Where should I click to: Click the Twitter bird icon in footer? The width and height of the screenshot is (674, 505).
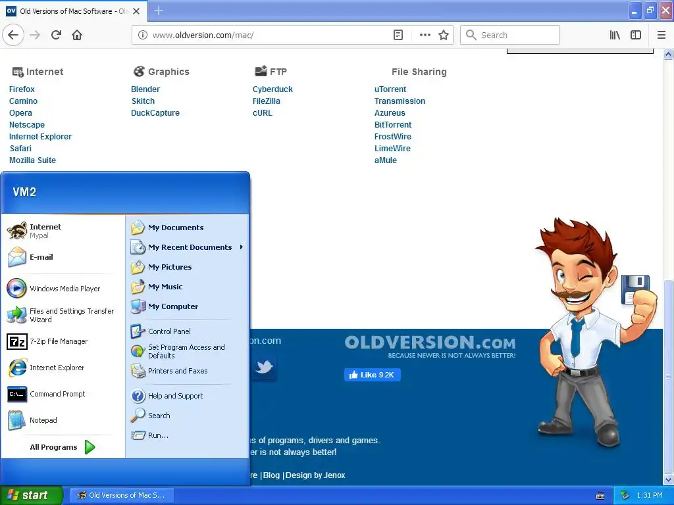264,367
